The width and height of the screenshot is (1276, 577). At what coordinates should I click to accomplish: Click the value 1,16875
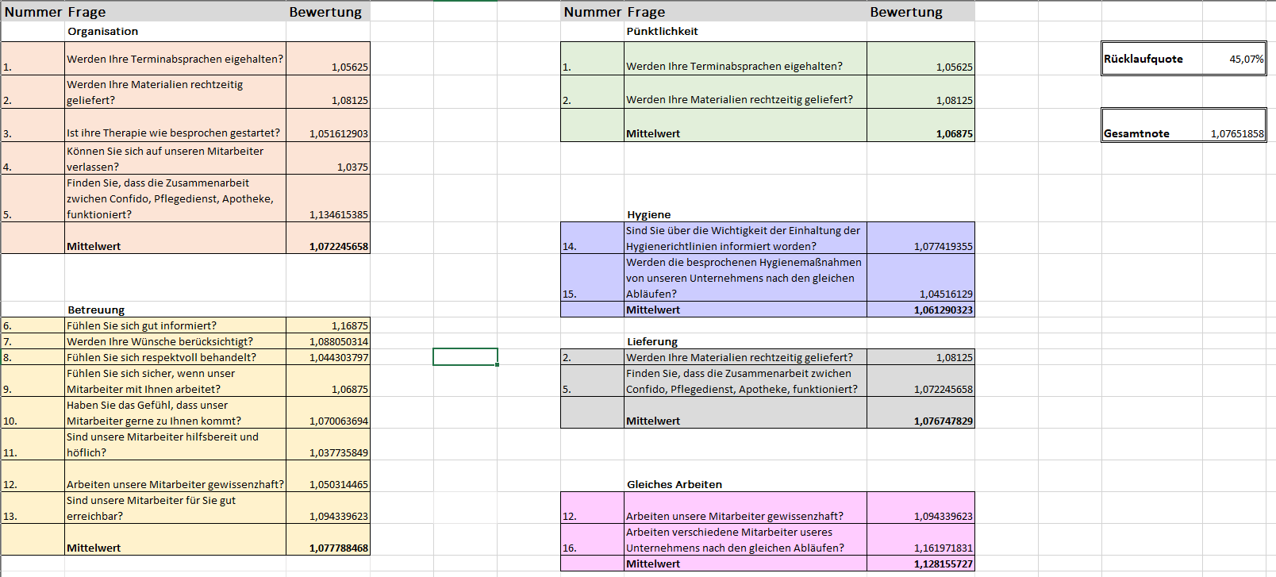328,325
